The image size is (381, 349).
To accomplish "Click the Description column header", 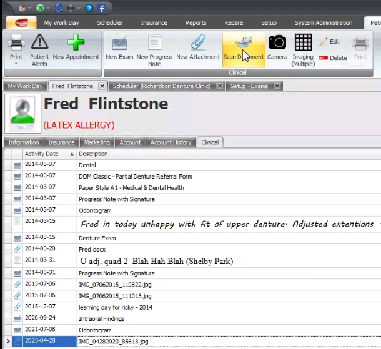I will point(229,154).
